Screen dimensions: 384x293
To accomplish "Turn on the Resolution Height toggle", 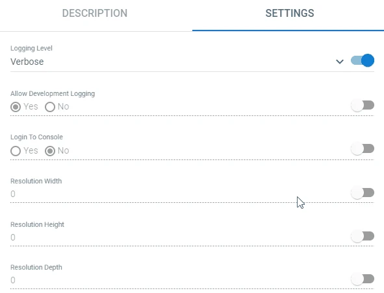I will tap(363, 236).
